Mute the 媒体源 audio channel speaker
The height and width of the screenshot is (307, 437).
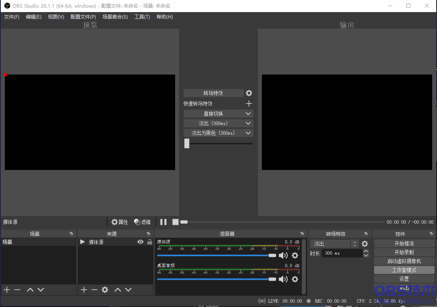[283, 255]
